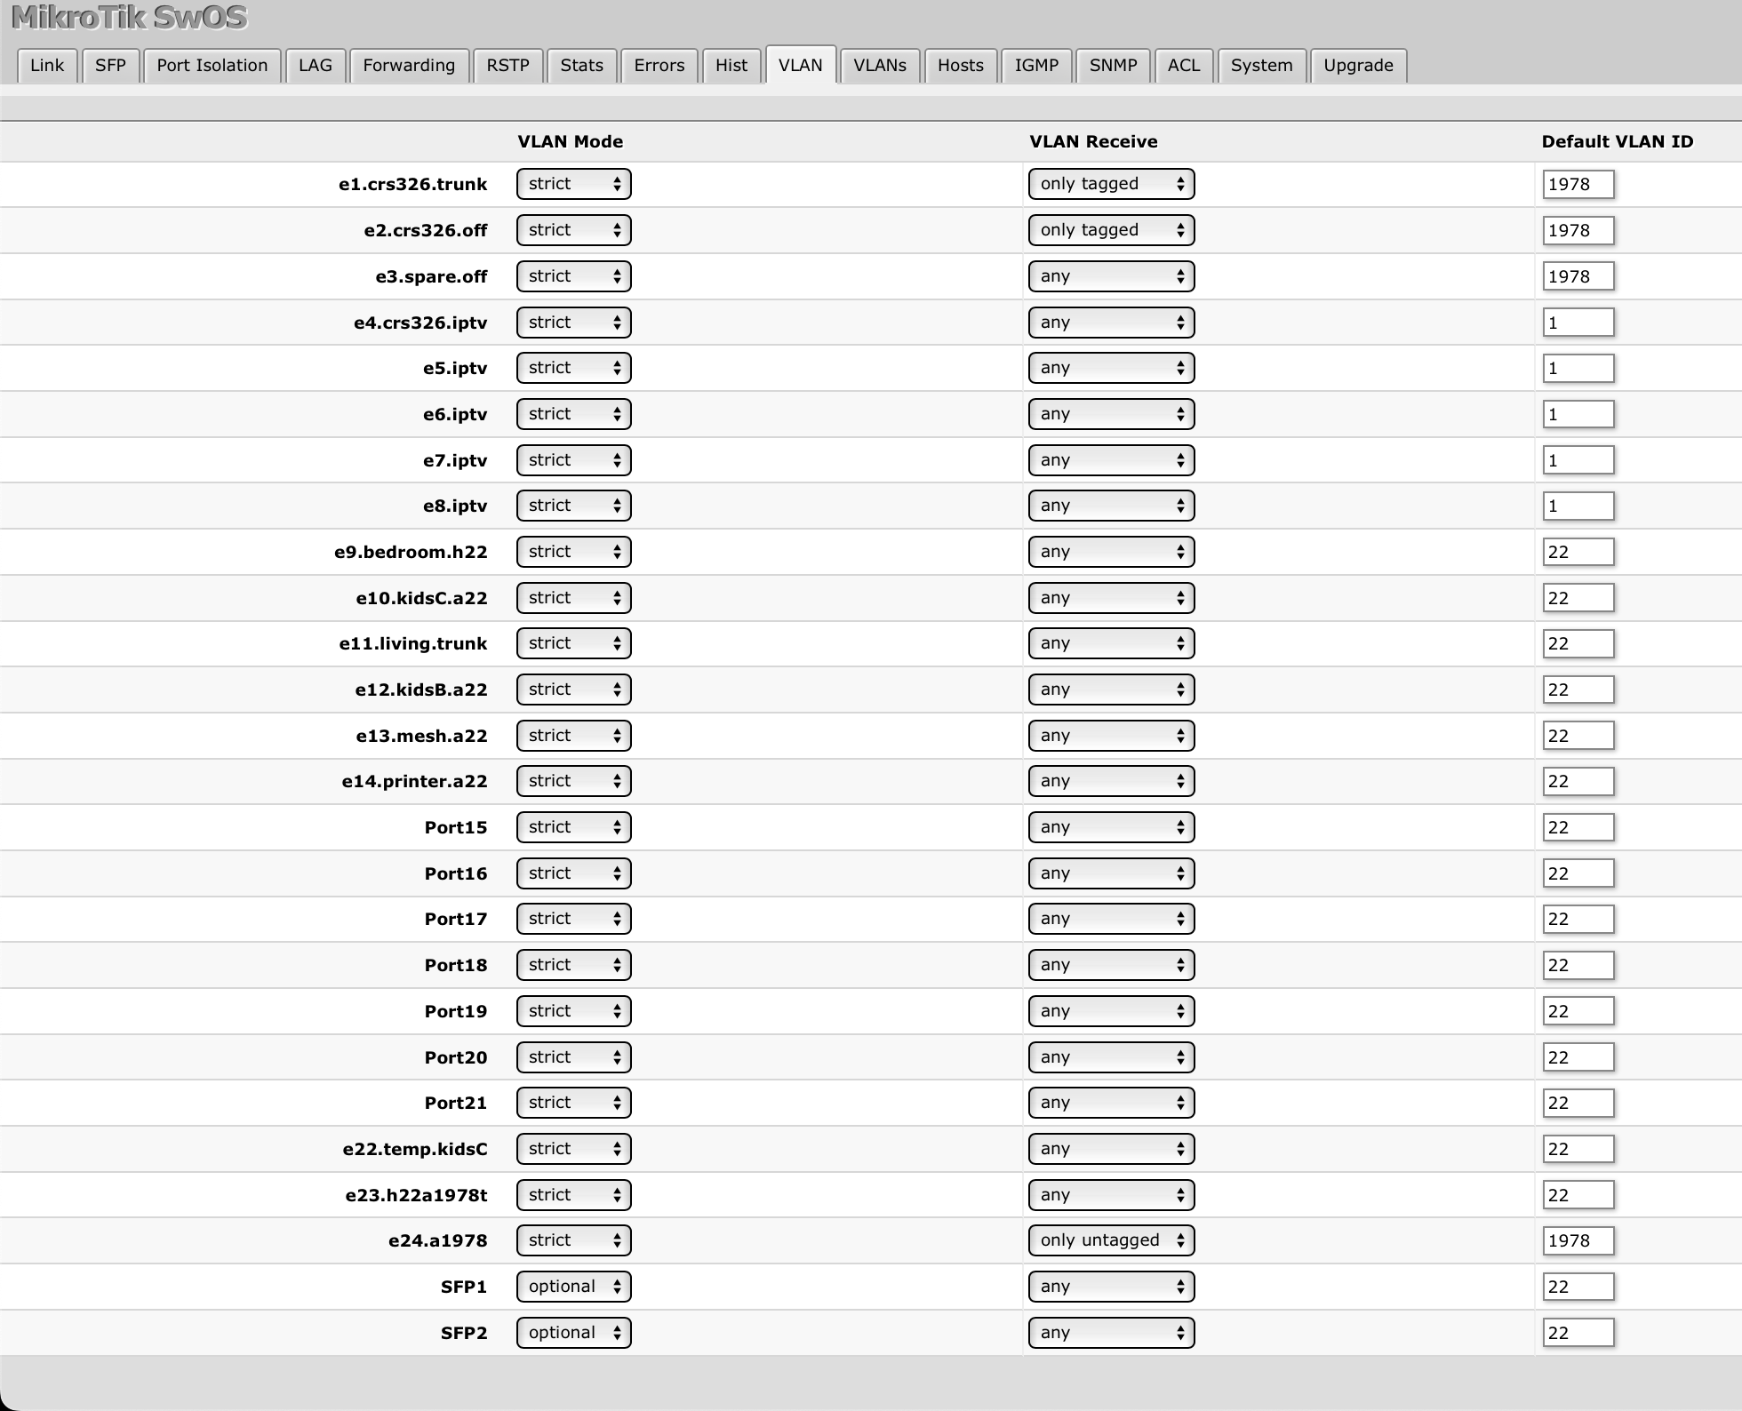The image size is (1742, 1411).
Task: Expand VLAN Receive for e4.crs326.iptv
Action: pos(1111,323)
